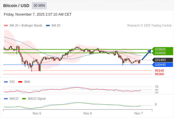Click the MA 20 + Bollinger Bands legend swatch
Viewport: 174px width, 118px height.
6,26
